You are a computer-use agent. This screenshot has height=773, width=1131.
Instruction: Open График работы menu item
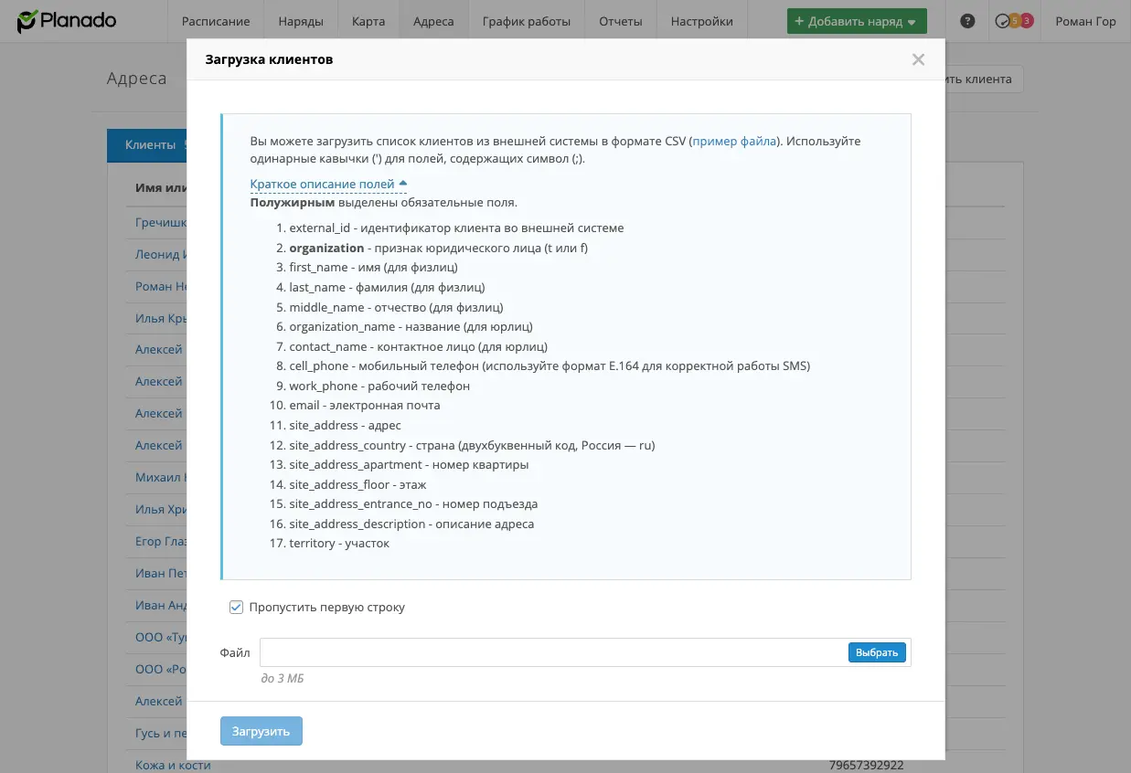click(527, 21)
